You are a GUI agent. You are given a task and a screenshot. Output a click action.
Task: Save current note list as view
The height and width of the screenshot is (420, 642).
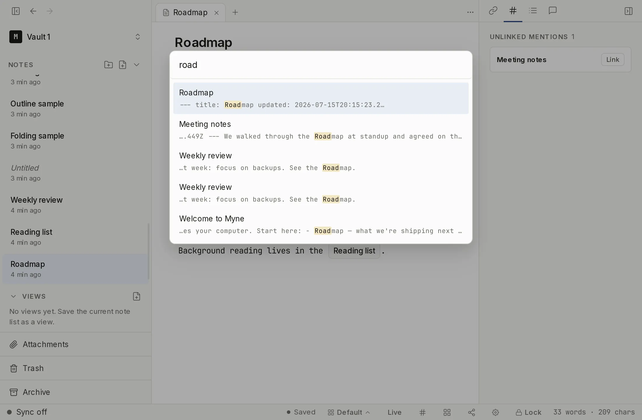click(137, 296)
